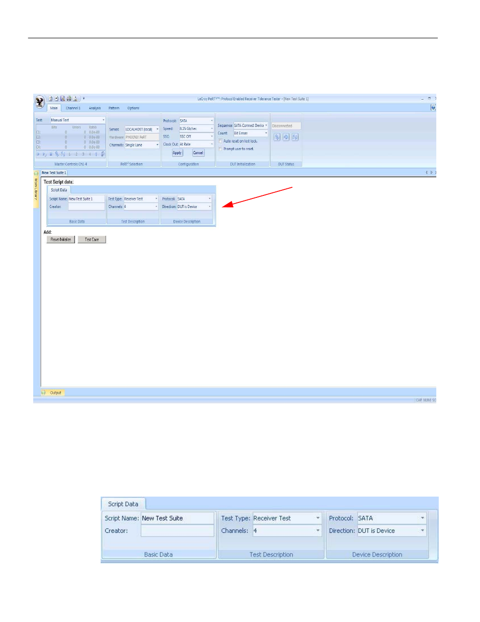Image resolution: width=480 pixels, height=622 pixels.
Task: Enable Prompt user to reset
Action: click(x=220, y=149)
